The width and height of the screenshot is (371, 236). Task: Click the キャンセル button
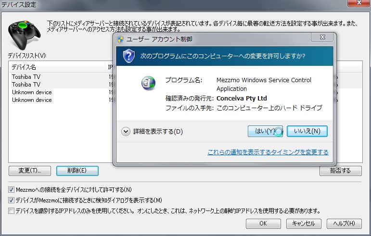pos(304,224)
